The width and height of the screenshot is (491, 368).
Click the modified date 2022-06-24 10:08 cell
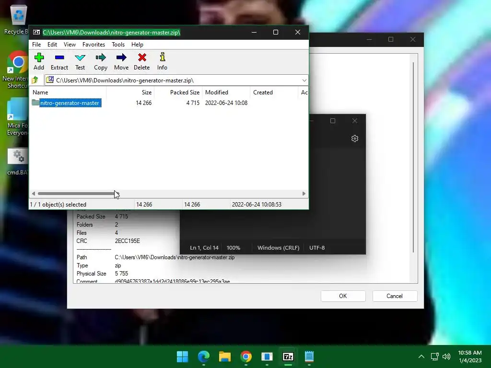click(226, 103)
